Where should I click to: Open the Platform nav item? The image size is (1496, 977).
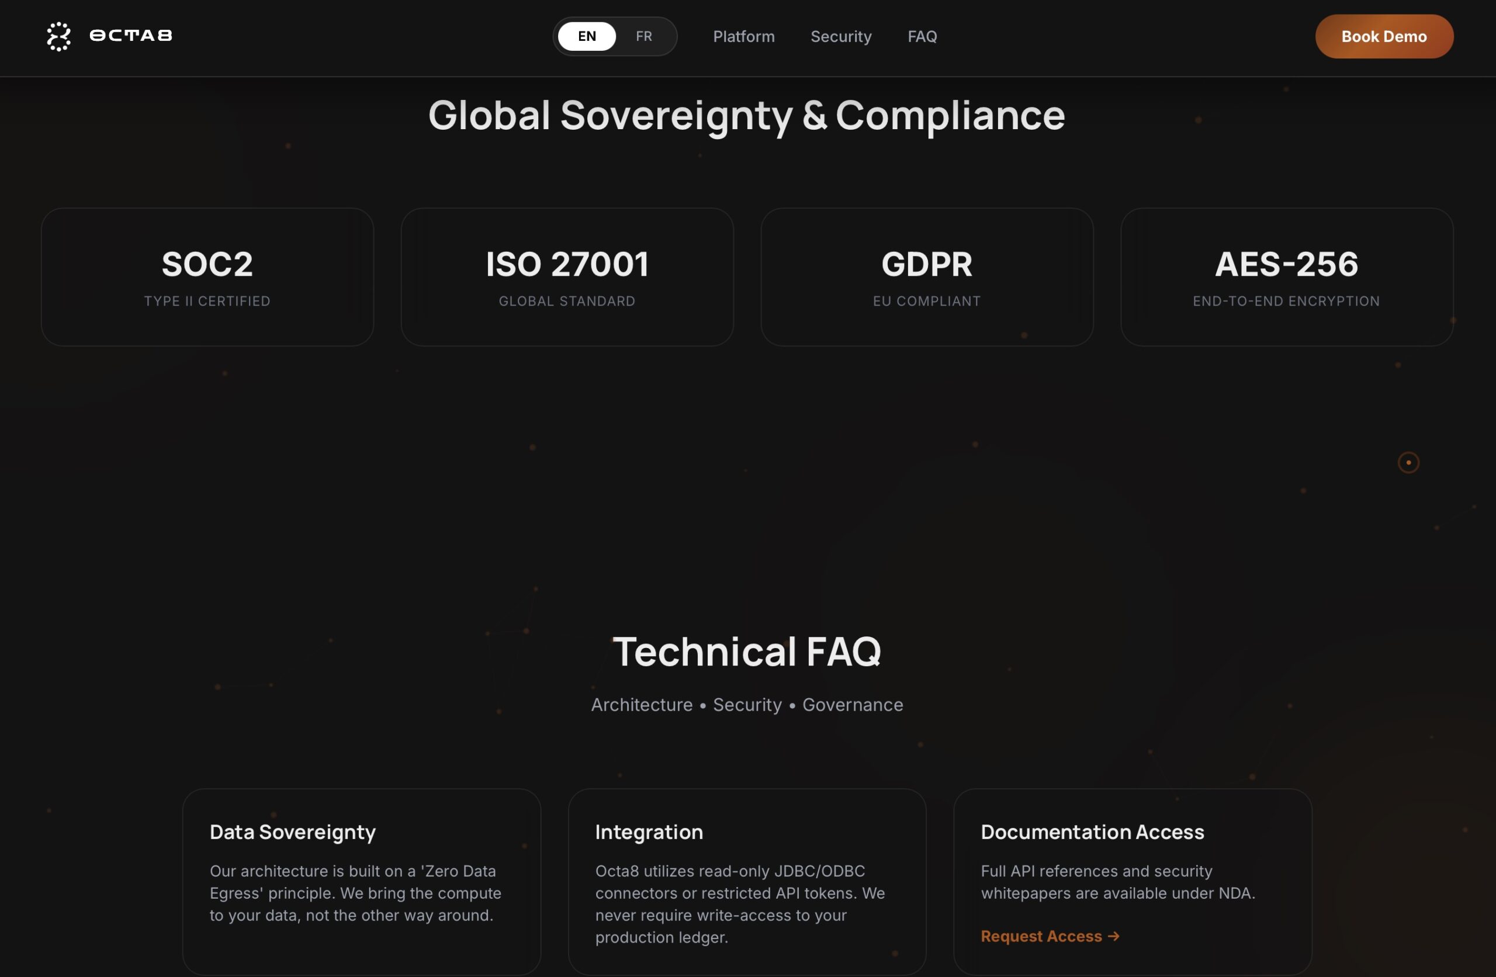(x=743, y=36)
